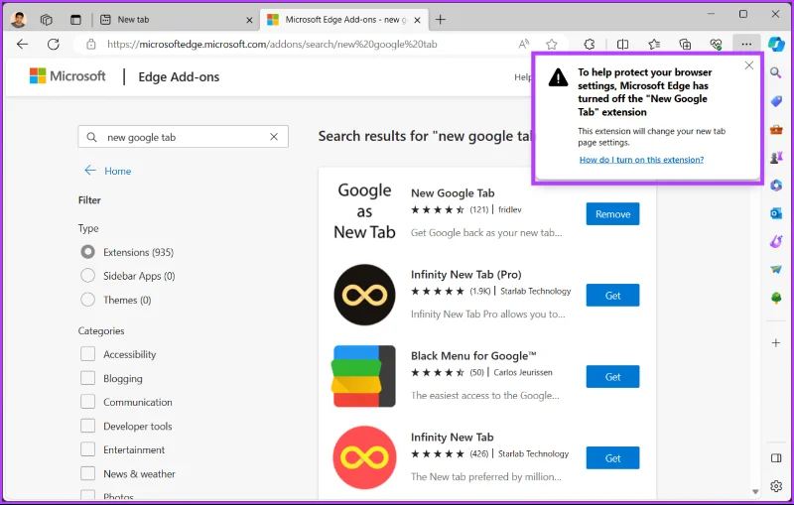Check the Entertainment category
The image size is (794, 505).
click(x=87, y=449)
